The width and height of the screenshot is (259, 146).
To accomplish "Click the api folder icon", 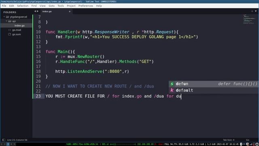I will [10, 21].
